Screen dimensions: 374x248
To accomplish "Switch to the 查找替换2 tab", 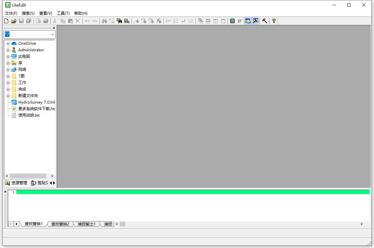I will [60, 224].
